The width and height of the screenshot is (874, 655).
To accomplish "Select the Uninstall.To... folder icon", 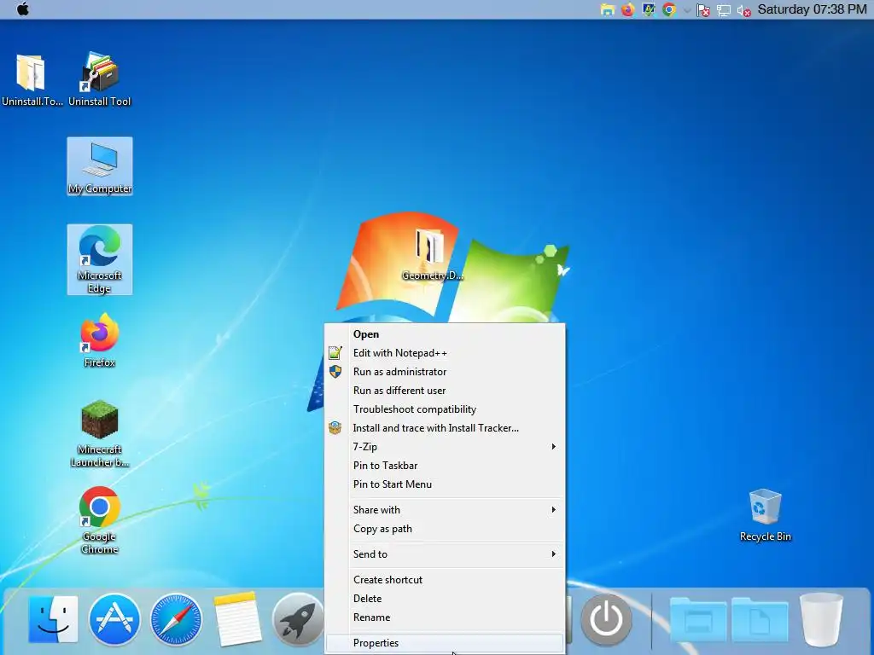I will click(x=32, y=79).
